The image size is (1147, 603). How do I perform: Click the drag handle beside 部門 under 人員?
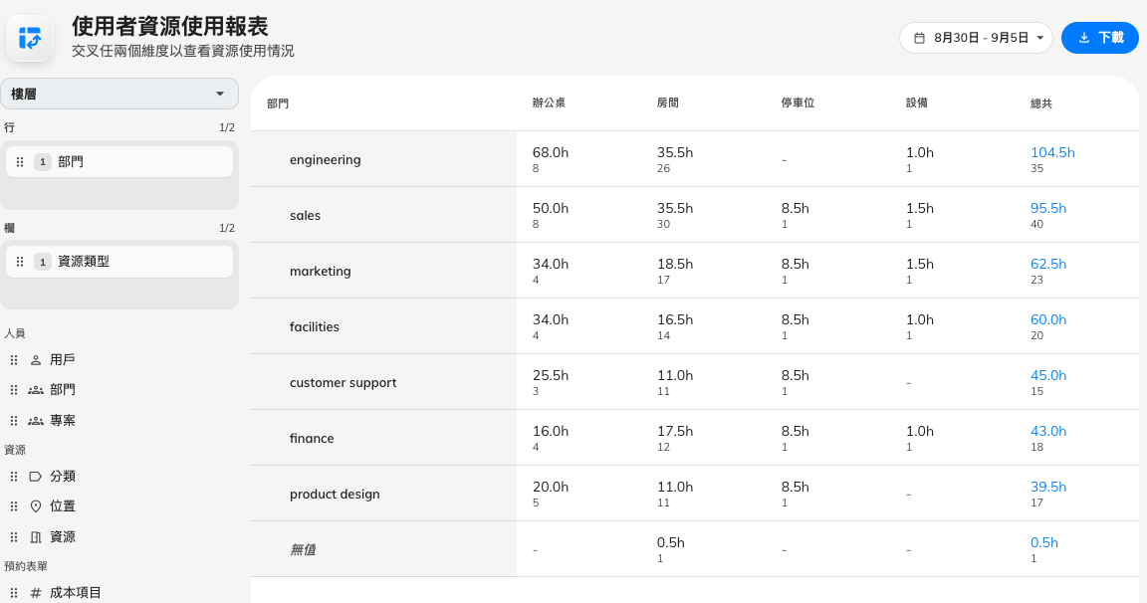(x=14, y=390)
